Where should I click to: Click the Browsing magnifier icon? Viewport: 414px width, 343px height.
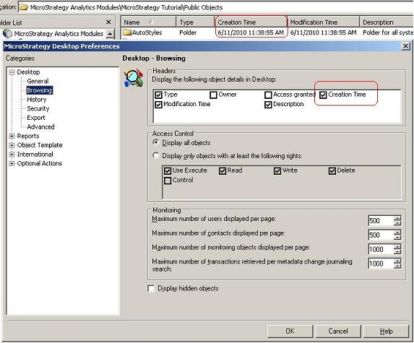pyautogui.click(x=134, y=79)
